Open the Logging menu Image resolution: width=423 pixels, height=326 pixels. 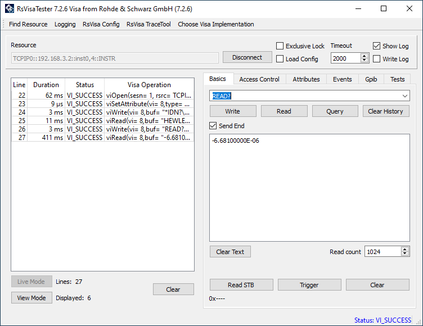click(65, 24)
